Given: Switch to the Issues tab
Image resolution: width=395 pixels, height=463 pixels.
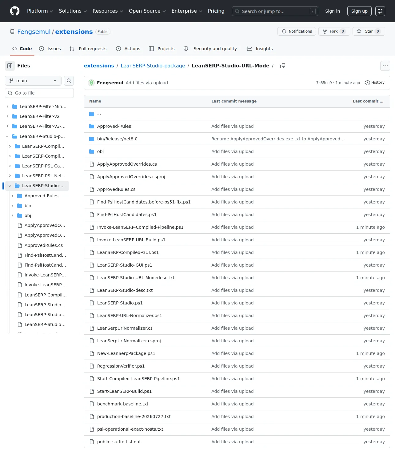Looking at the screenshot, I should click(50, 49).
